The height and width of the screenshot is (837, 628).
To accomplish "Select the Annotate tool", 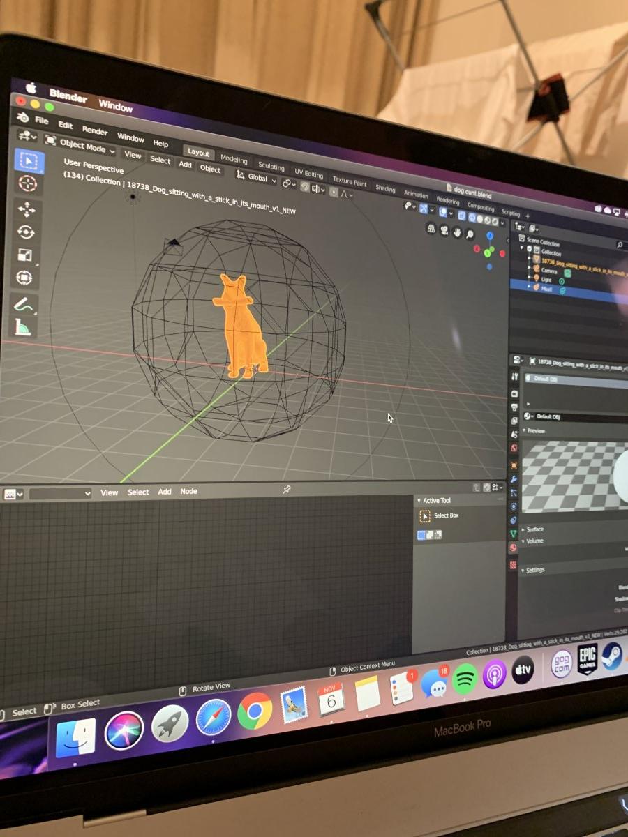I will click(x=24, y=304).
